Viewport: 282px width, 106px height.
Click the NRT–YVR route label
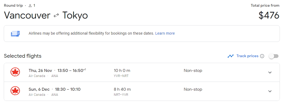121,94
